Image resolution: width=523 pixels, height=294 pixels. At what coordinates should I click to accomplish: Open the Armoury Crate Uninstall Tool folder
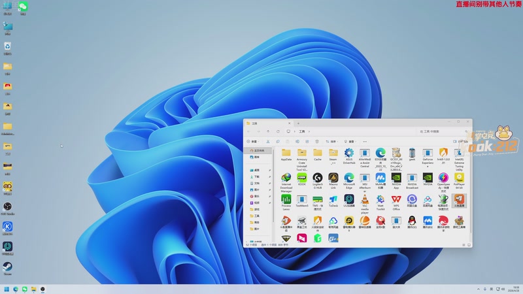[301, 159]
